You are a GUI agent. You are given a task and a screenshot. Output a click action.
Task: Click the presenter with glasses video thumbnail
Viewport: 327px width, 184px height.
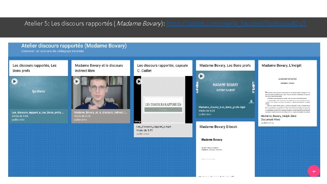coord(101,92)
